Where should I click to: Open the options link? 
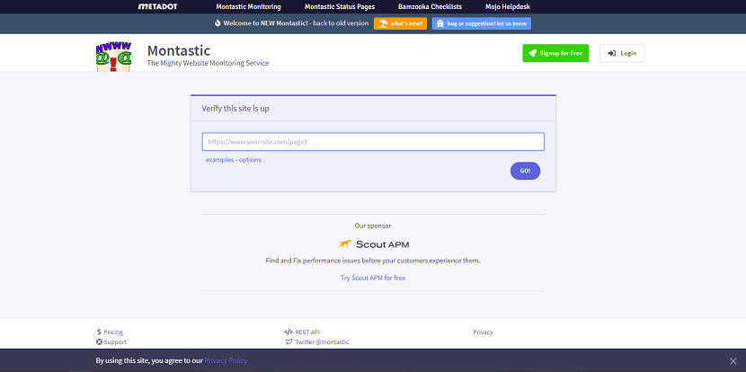coord(250,160)
